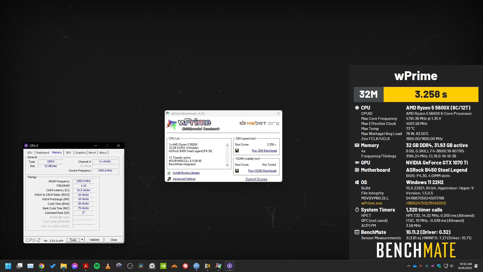Open File Explorer from the taskbar
The height and width of the screenshot is (272, 483).
pyautogui.click(x=63, y=266)
